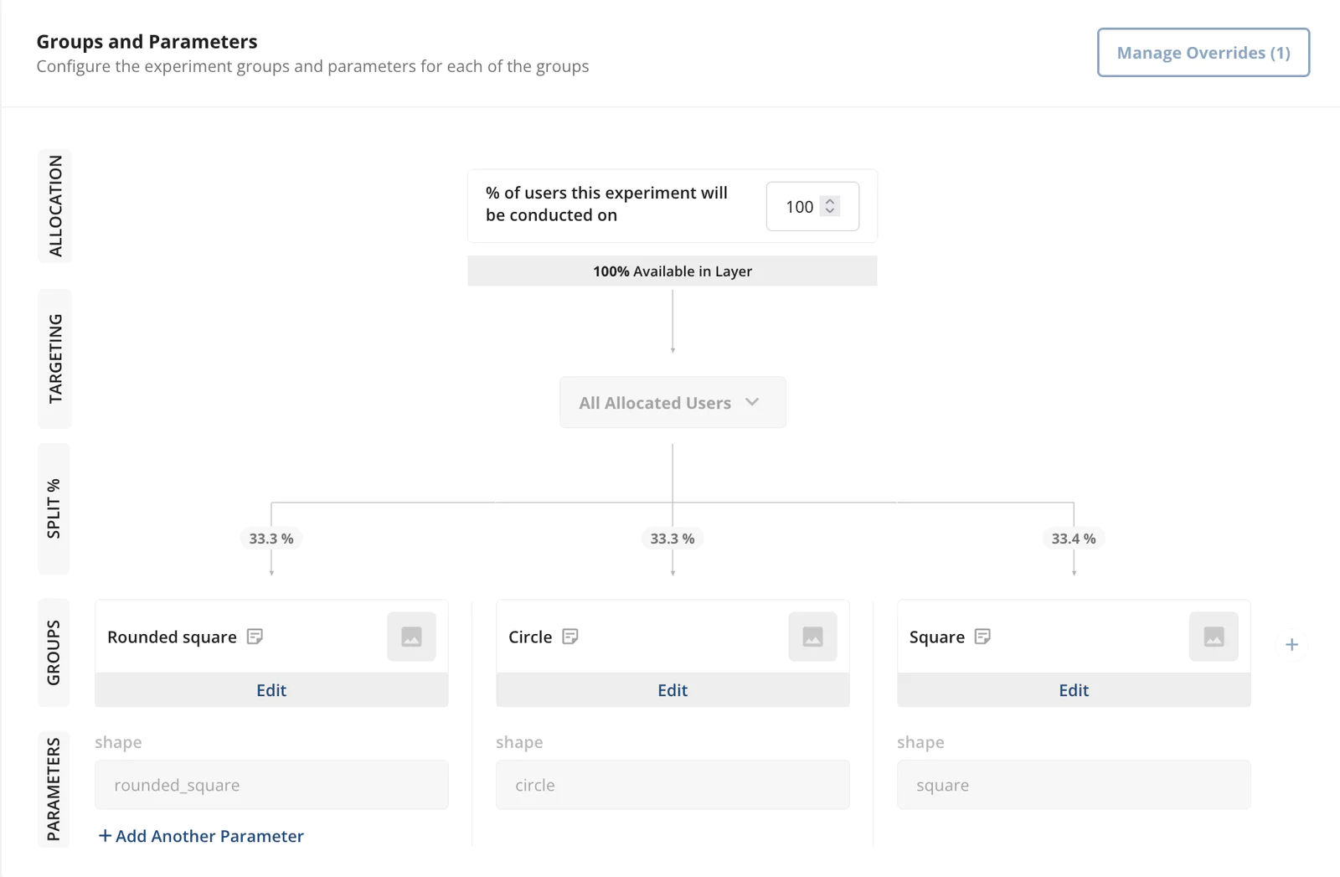Decrease allocation percentage with down arrow

[830, 211]
